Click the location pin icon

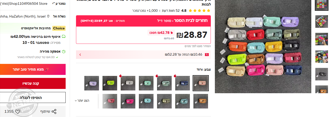click(x=48, y=16)
